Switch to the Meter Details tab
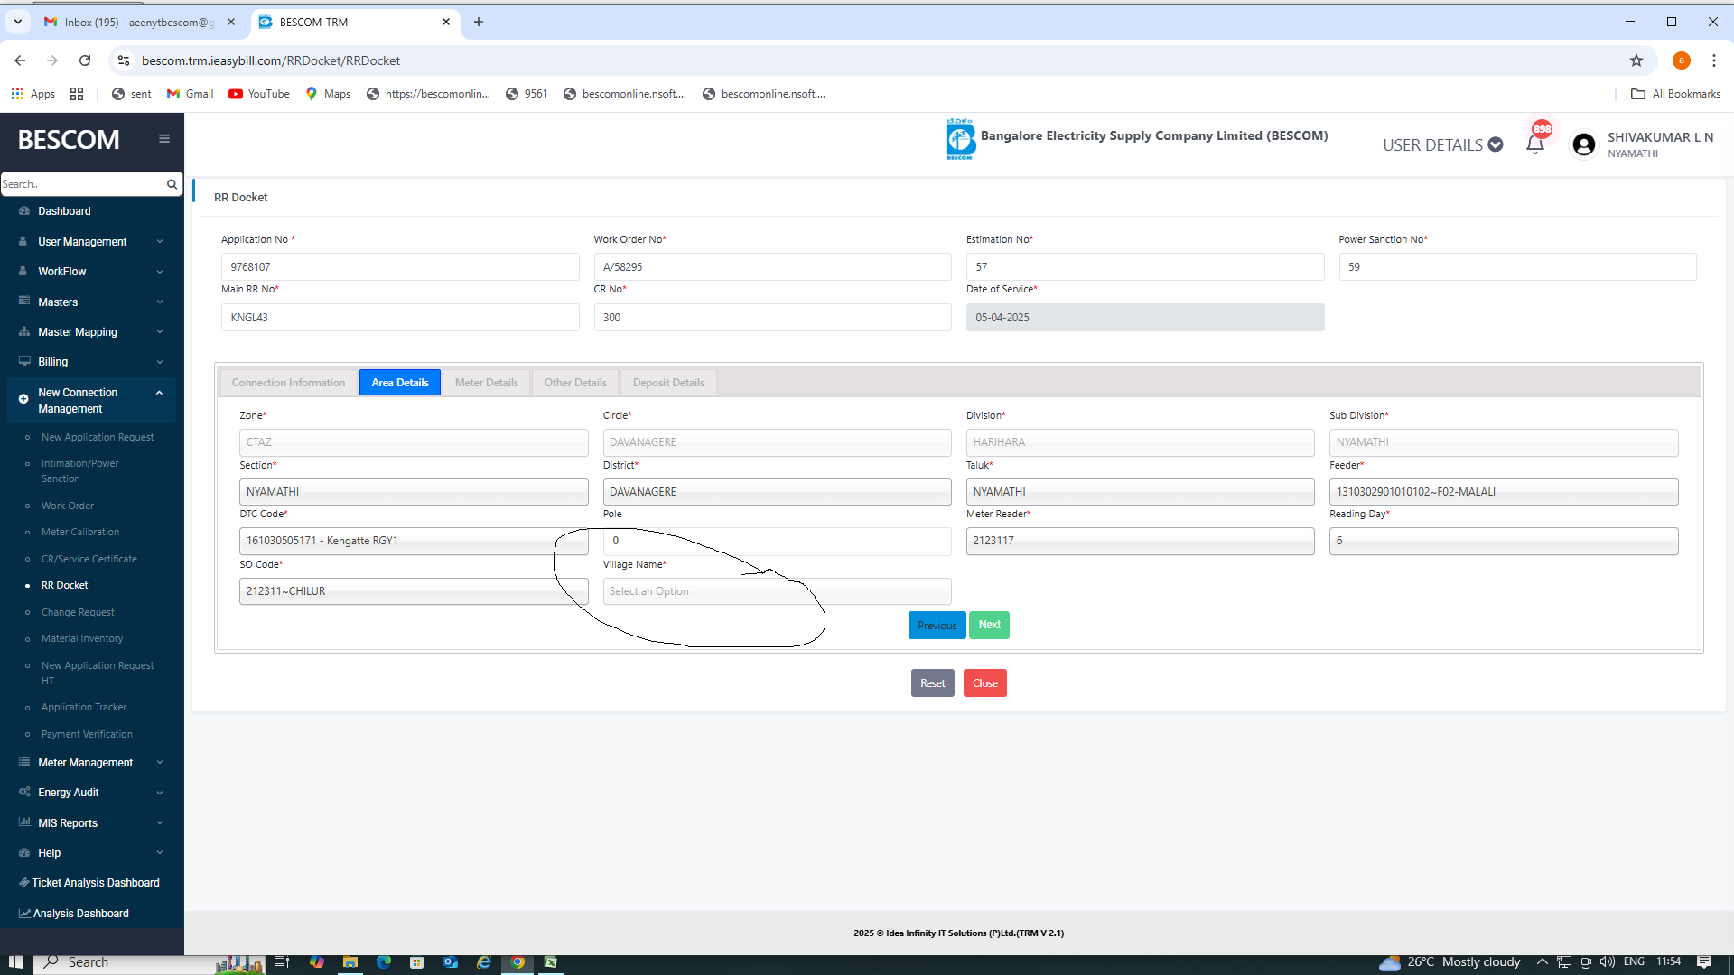1734x975 pixels. point(486,383)
